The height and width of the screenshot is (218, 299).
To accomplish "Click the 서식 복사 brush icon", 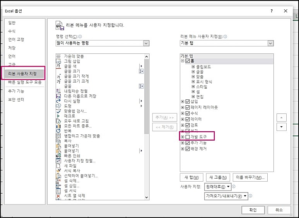I will (58, 171).
